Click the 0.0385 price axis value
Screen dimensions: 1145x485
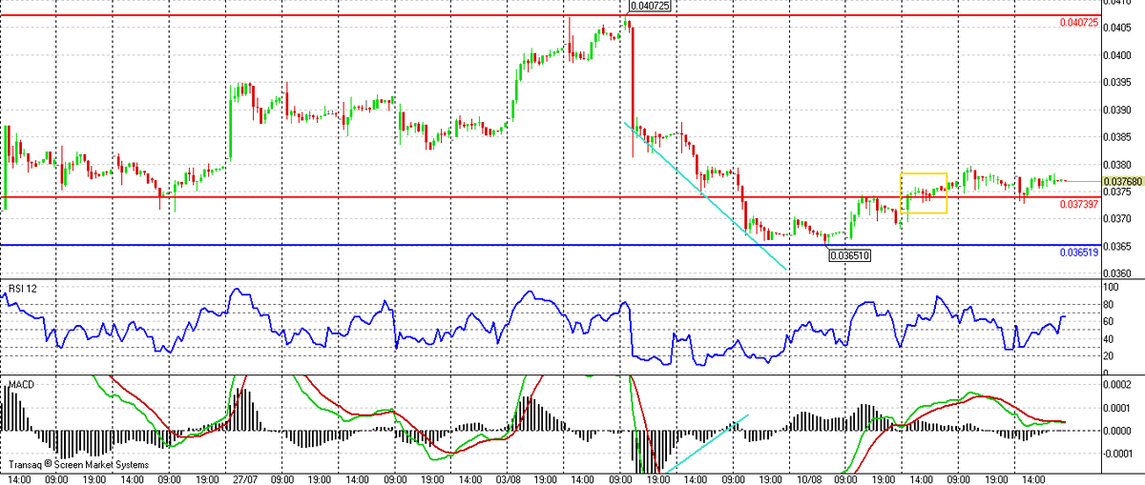[x=1118, y=137]
